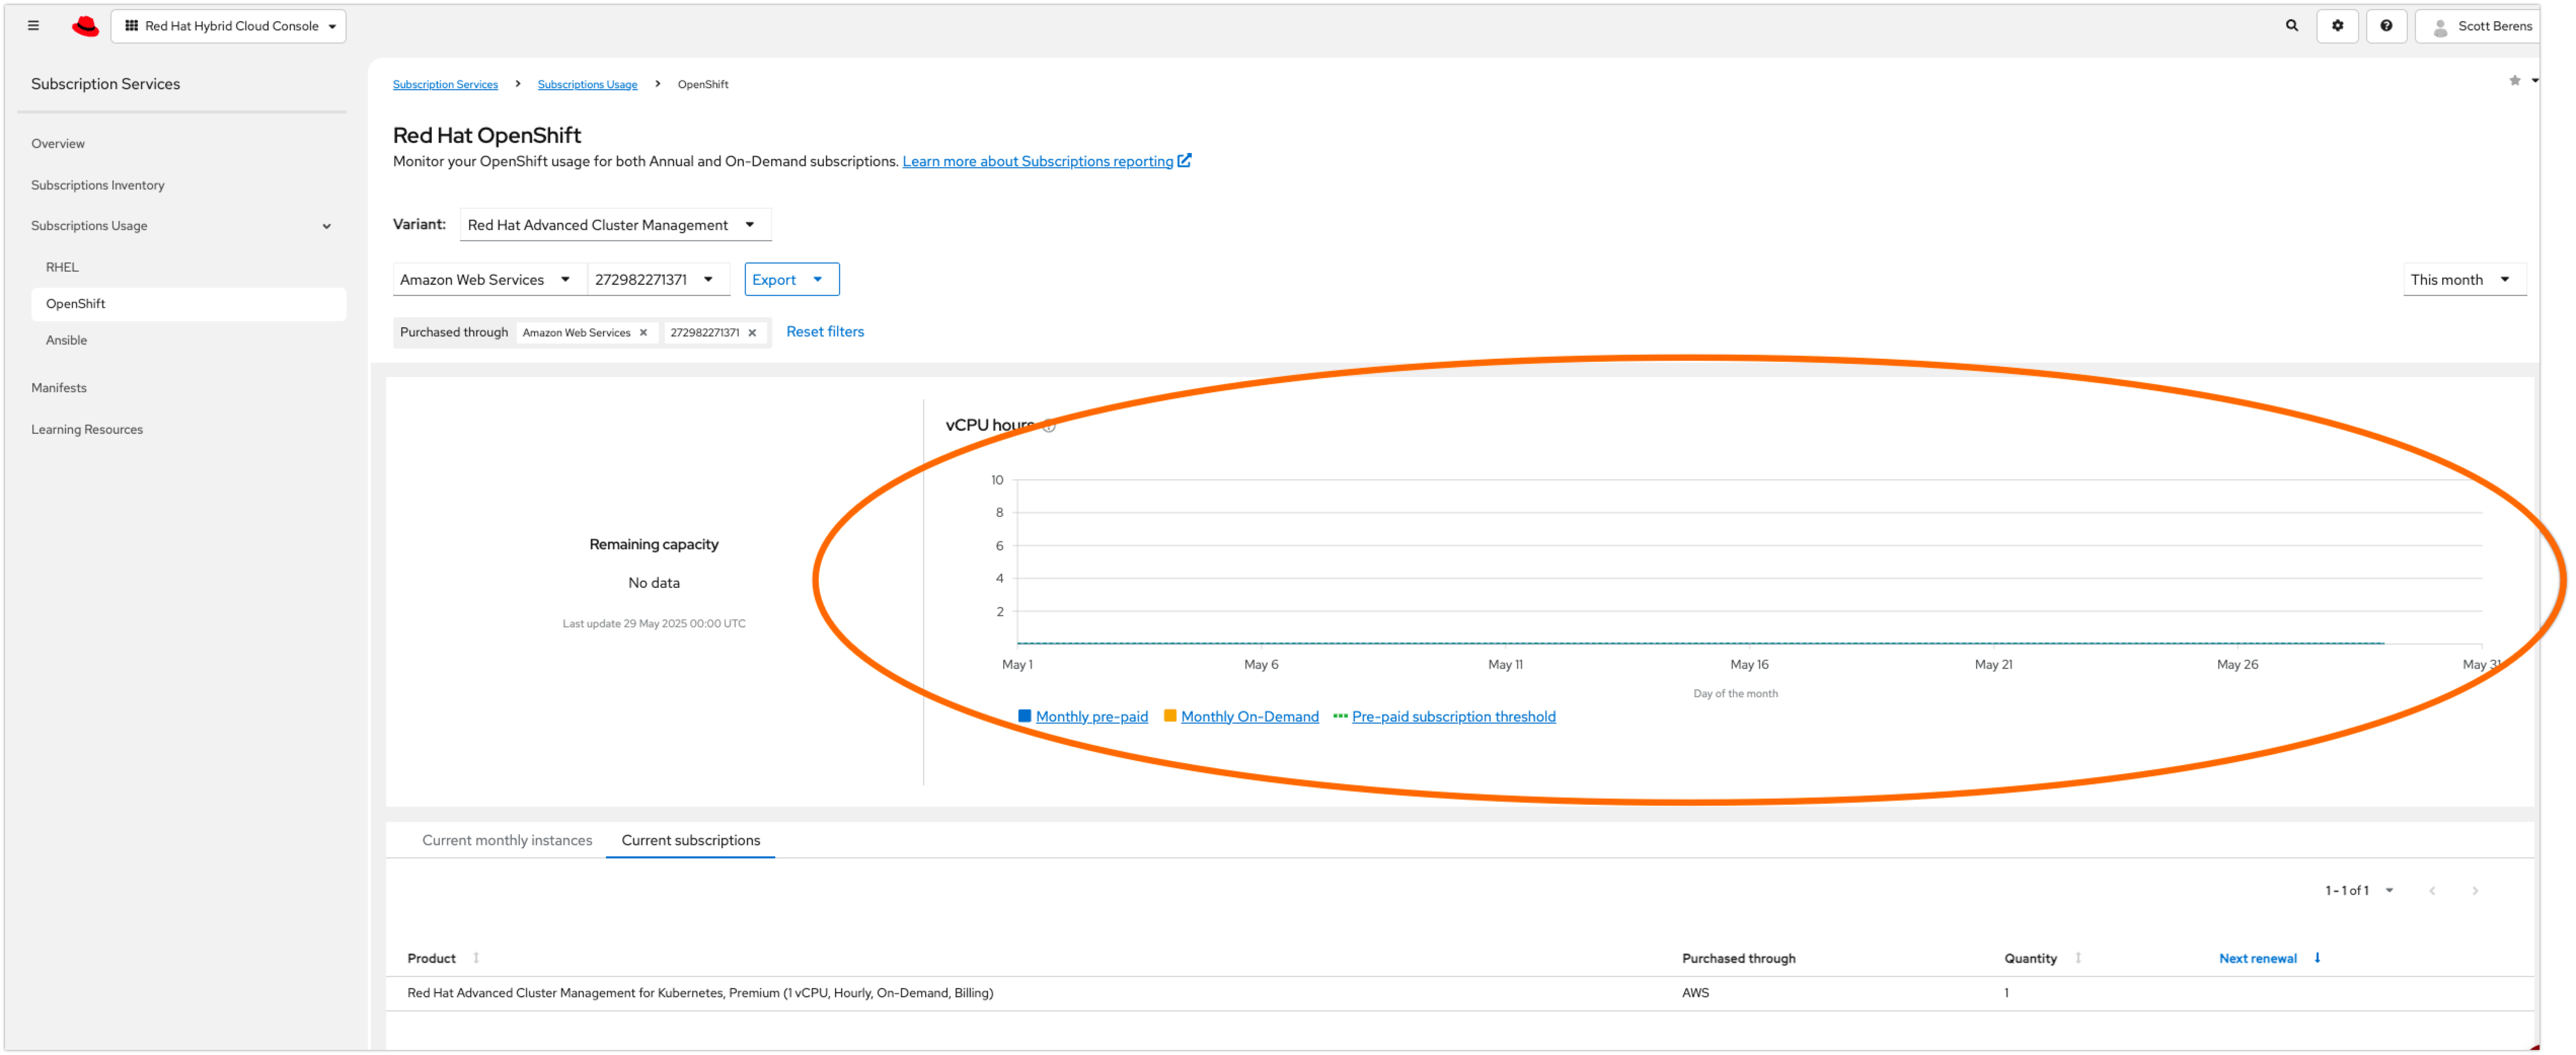The image size is (2576, 1055).
Task: Expand the Export dropdown
Action: (x=790, y=280)
